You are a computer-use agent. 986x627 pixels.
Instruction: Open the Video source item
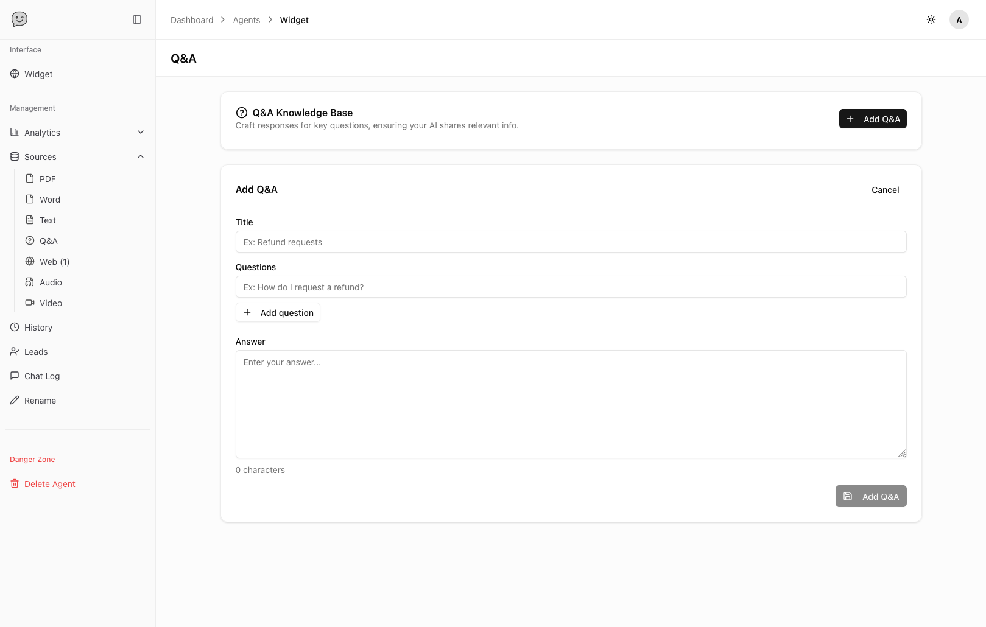pyautogui.click(x=51, y=303)
